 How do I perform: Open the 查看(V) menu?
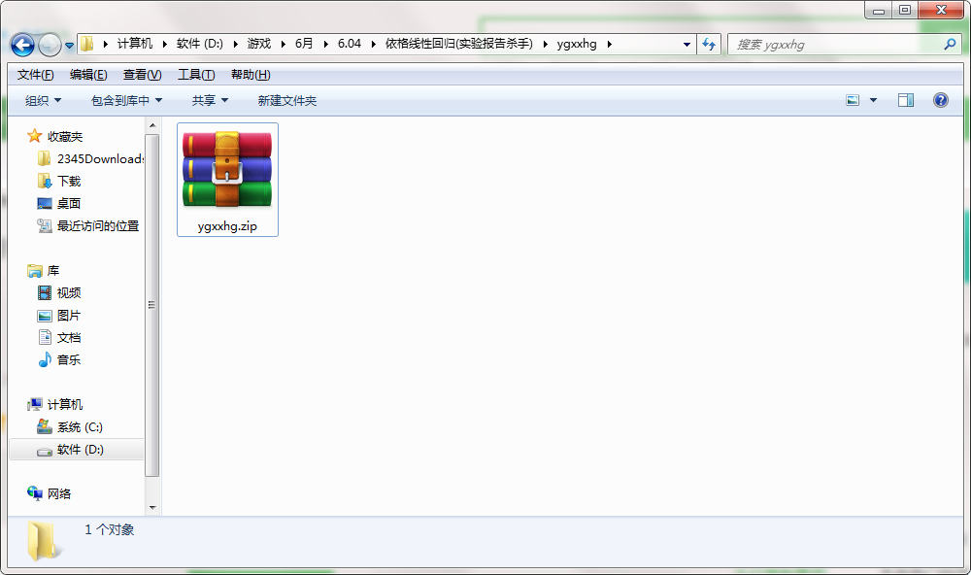pyautogui.click(x=143, y=75)
